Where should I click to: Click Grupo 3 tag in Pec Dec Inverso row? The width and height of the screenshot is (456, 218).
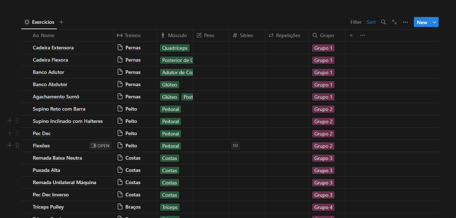click(323, 195)
